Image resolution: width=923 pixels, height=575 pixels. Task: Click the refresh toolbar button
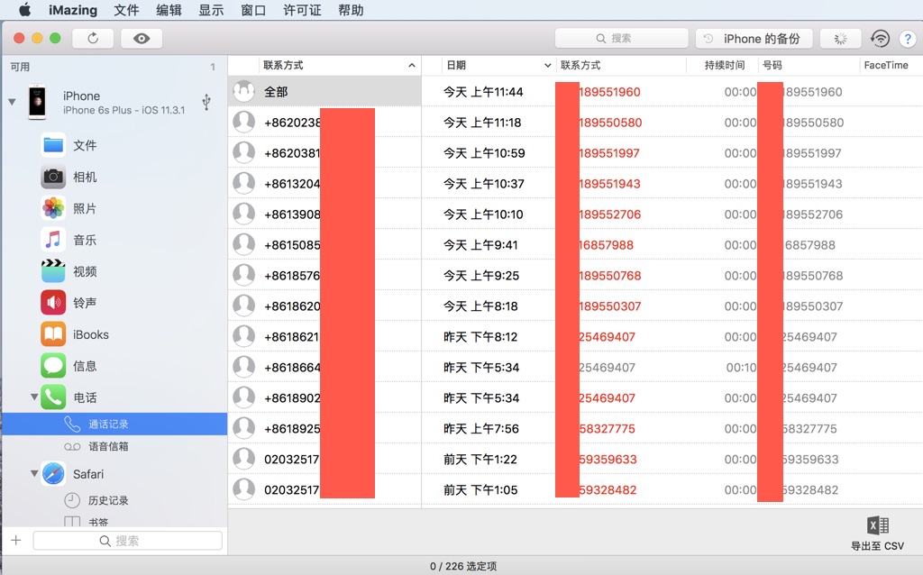click(x=93, y=38)
